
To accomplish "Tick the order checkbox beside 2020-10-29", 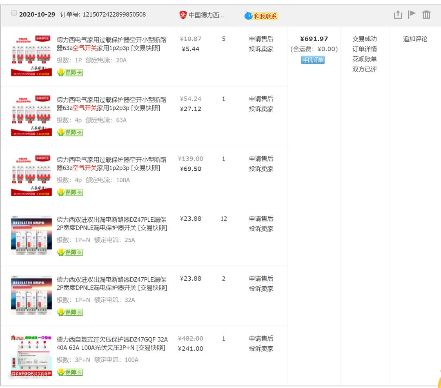I will (14, 13).
